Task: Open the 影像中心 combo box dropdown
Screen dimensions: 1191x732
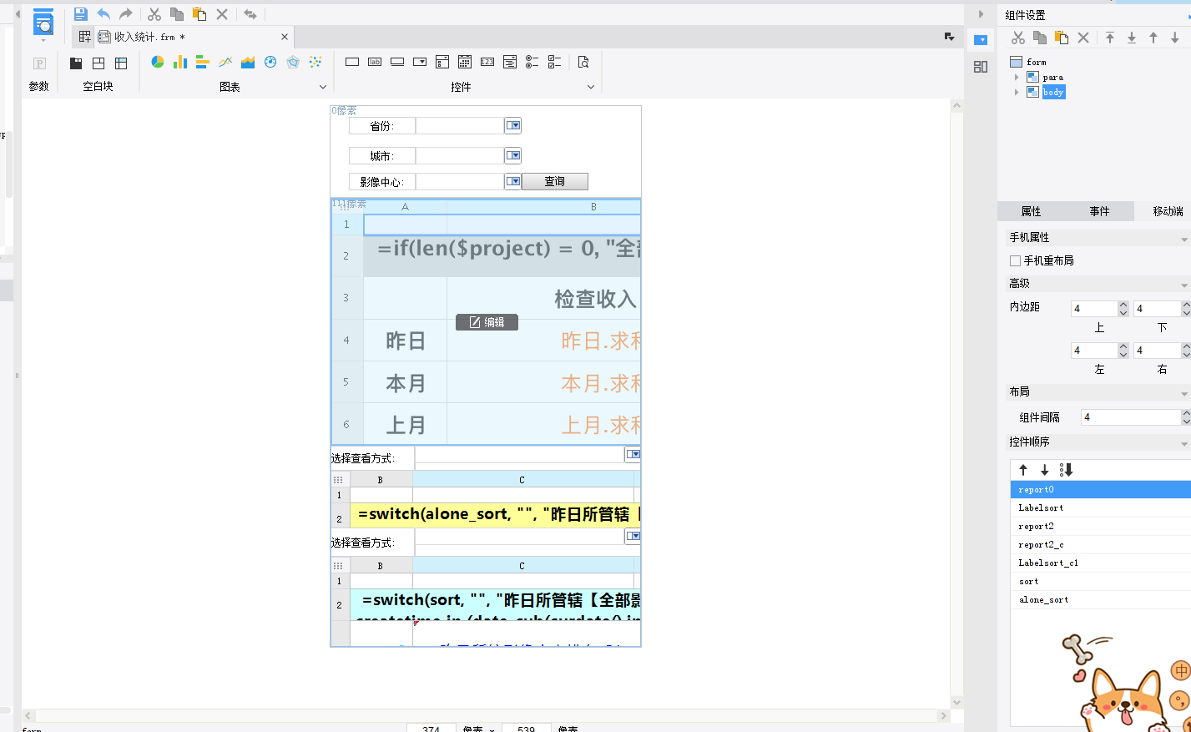Action: (513, 181)
